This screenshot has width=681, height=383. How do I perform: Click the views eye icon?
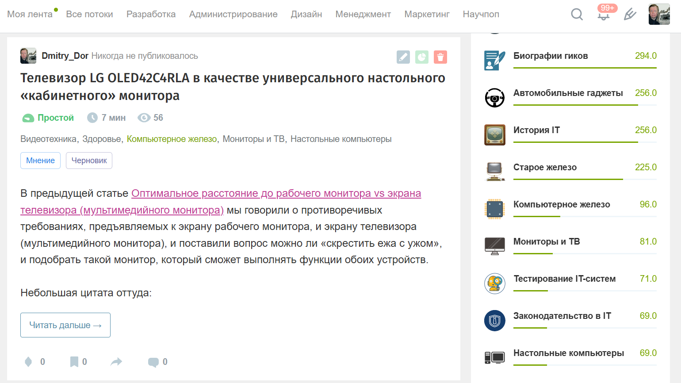click(x=144, y=118)
